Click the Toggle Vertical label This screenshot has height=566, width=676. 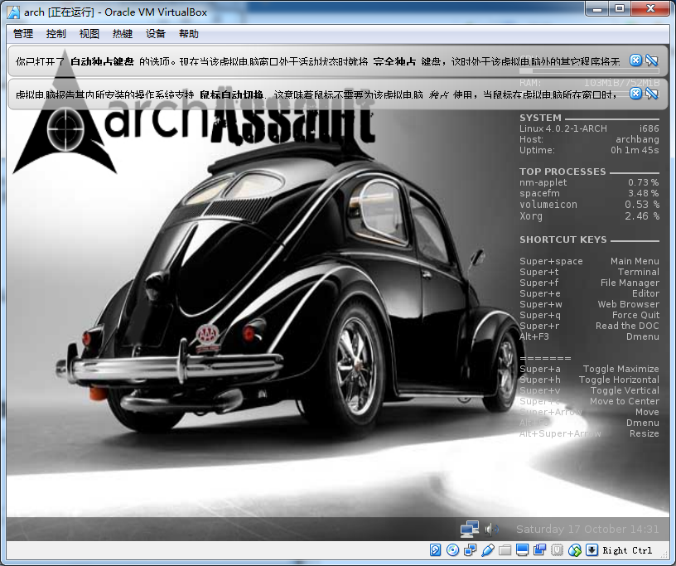coord(625,391)
